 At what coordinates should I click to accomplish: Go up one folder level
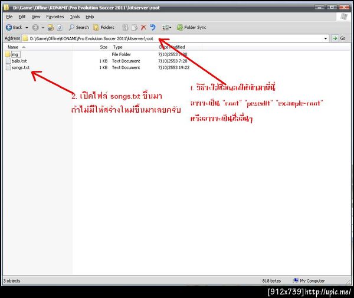[x=51, y=28]
